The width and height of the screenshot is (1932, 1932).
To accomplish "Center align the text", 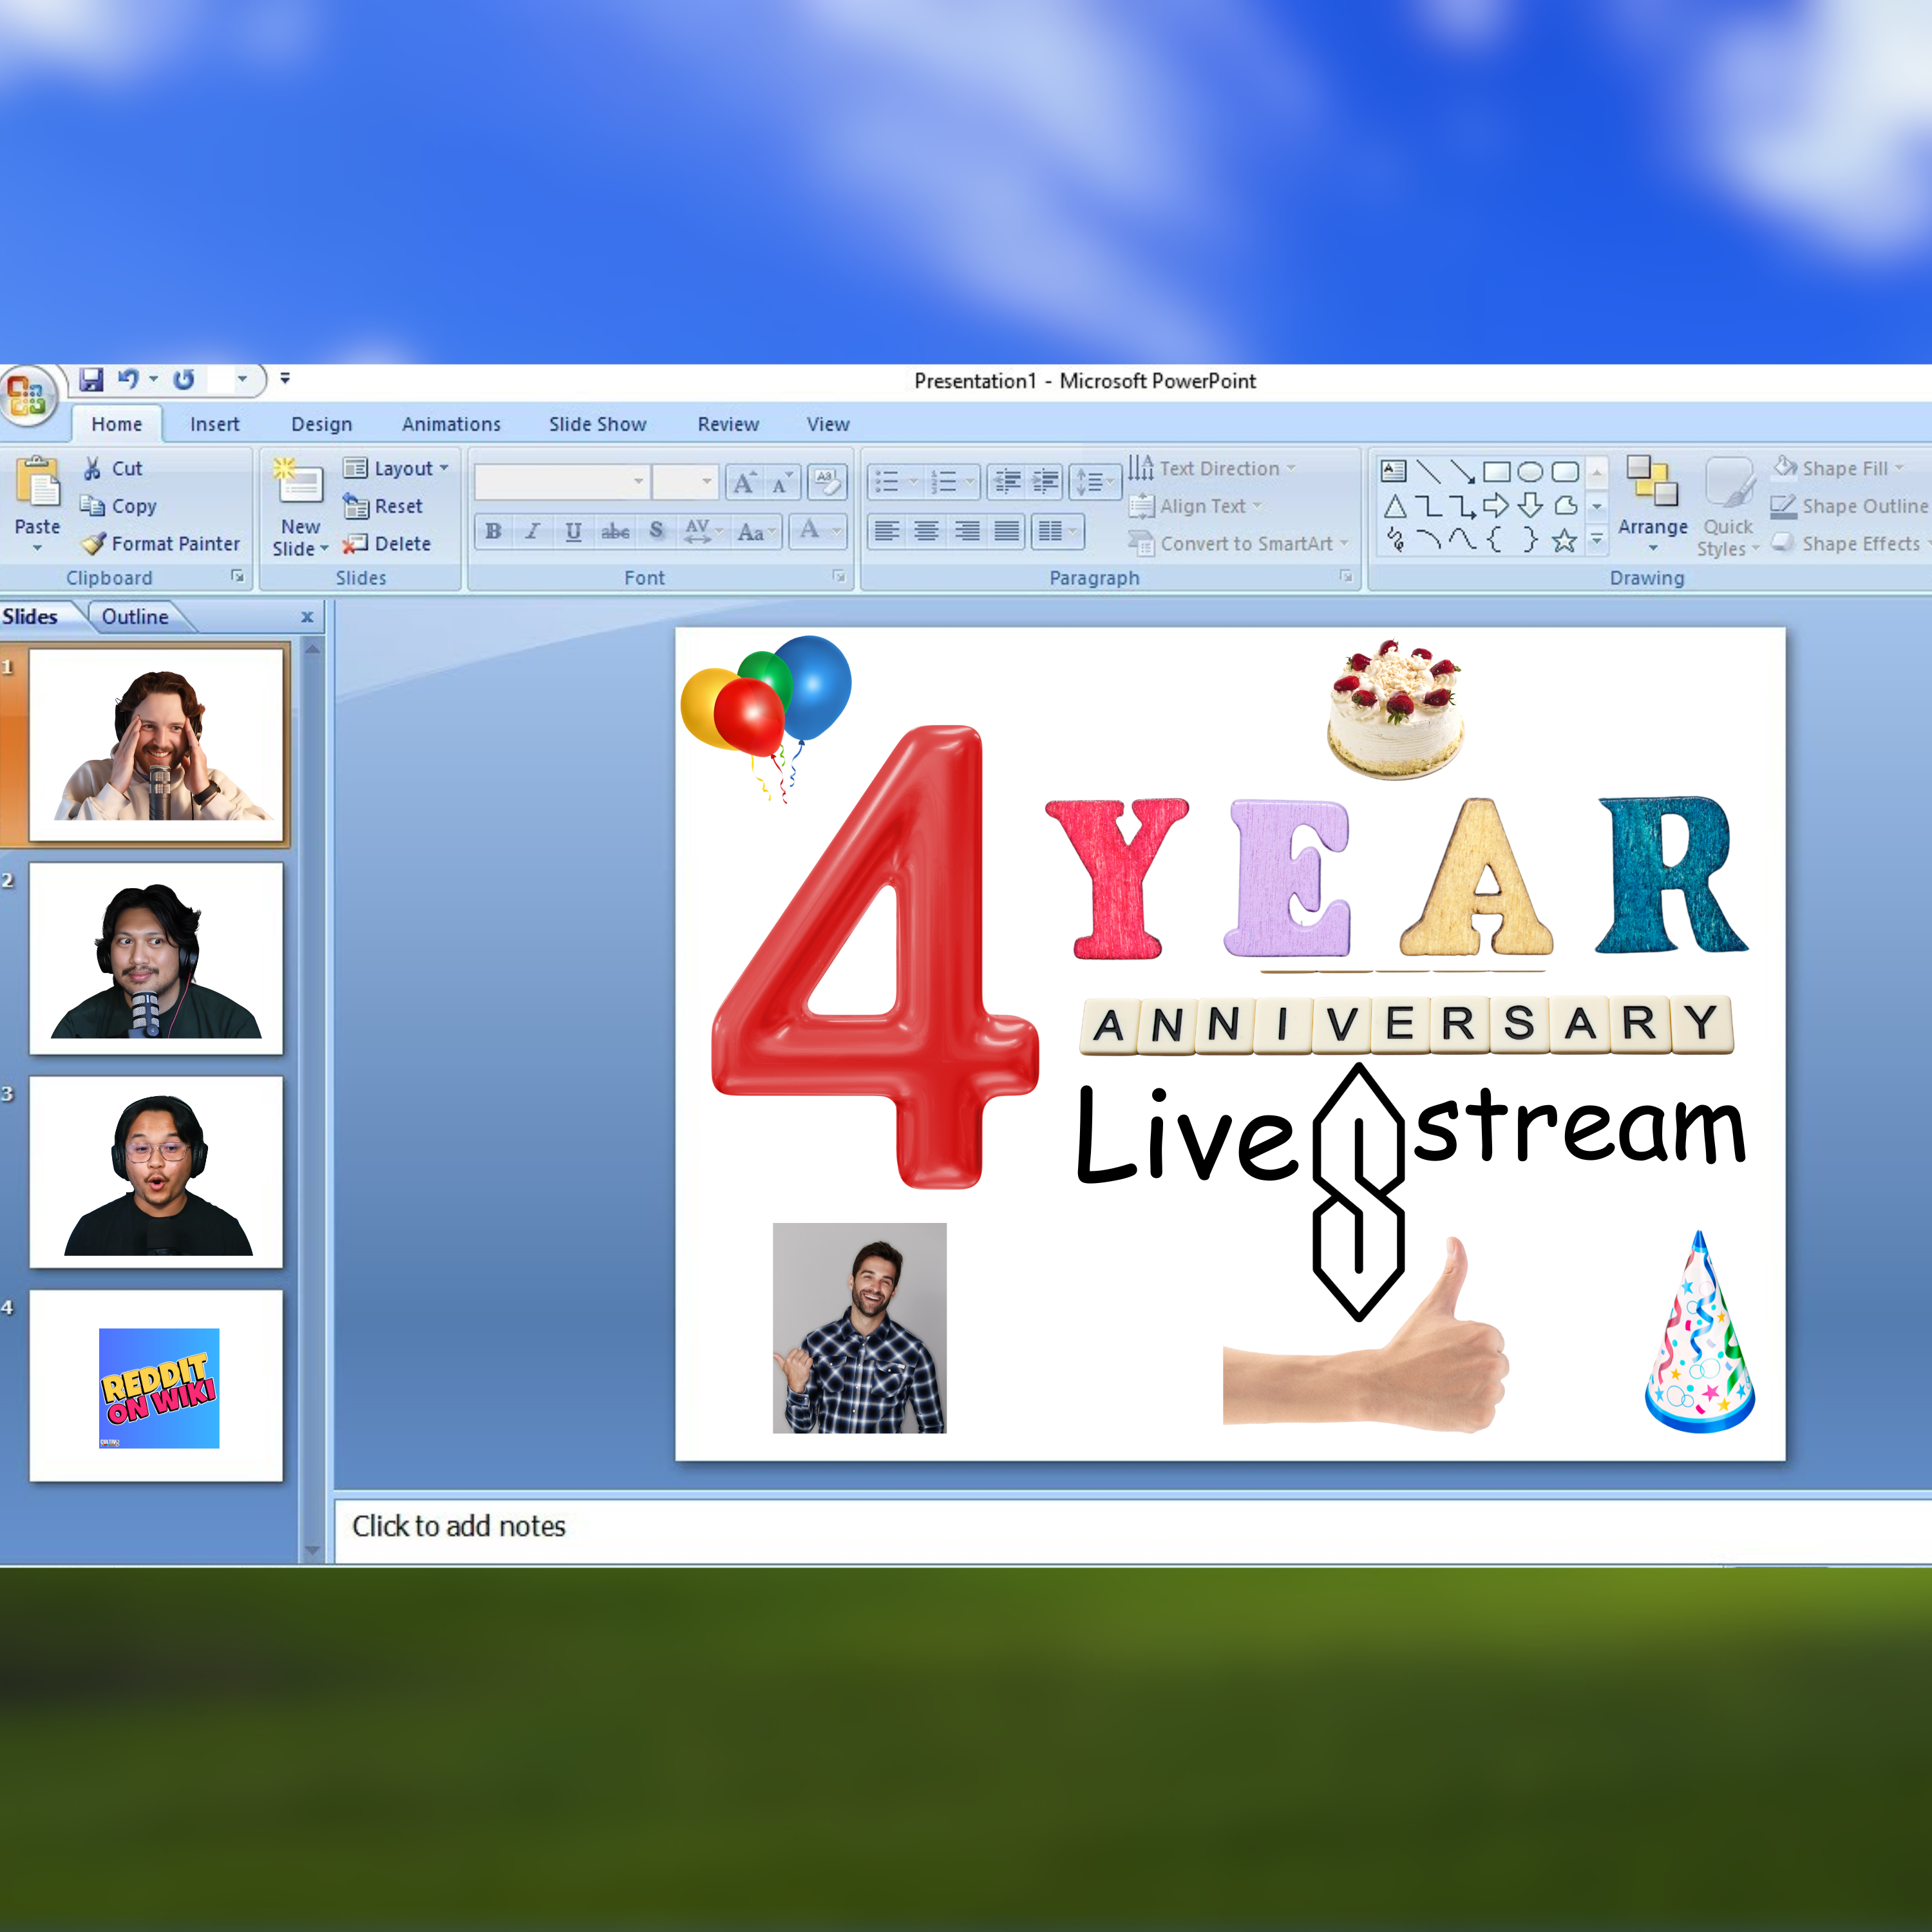I will (x=926, y=531).
